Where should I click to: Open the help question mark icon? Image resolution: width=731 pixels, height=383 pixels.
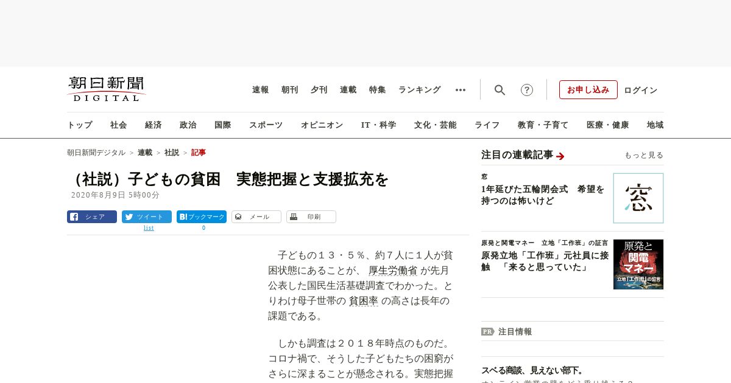point(527,90)
